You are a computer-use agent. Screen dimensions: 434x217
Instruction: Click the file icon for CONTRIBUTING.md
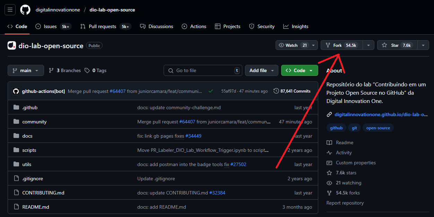[x=16, y=193]
